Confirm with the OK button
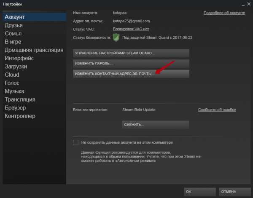Screen dimensions: 253x198 [x=200, y=192]
